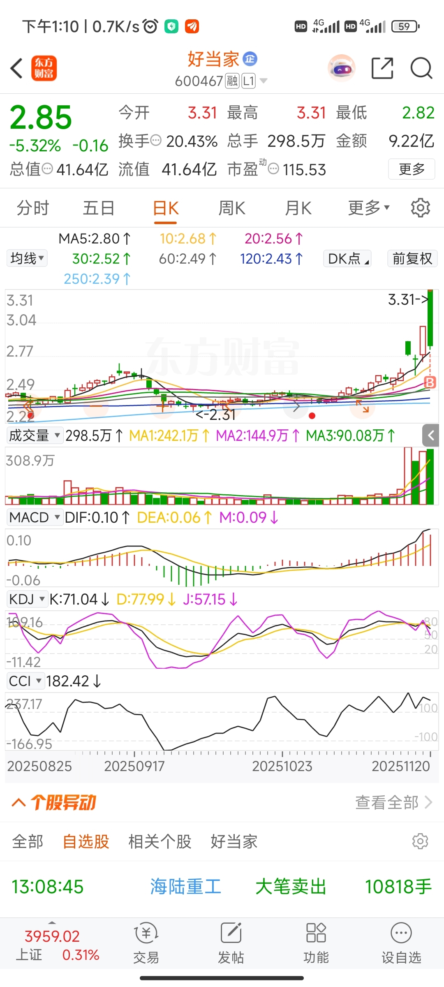Open the 更多 chart period dropdown

click(x=369, y=208)
